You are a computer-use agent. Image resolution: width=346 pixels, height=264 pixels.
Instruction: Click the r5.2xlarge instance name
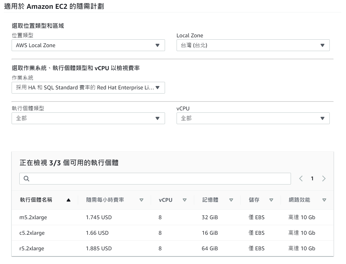(32, 248)
